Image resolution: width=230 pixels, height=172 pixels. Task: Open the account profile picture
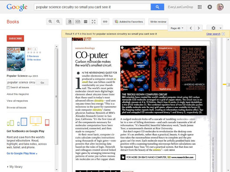(x=220, y=7)
